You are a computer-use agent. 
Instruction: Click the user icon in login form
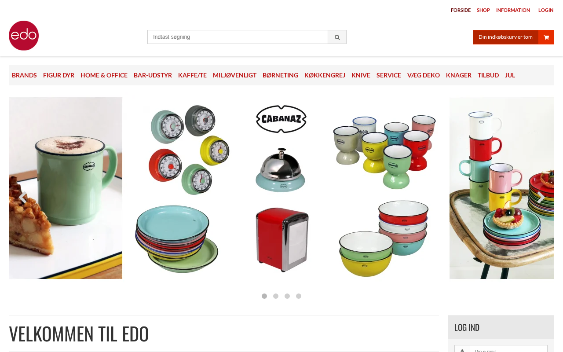click(462, 349)
